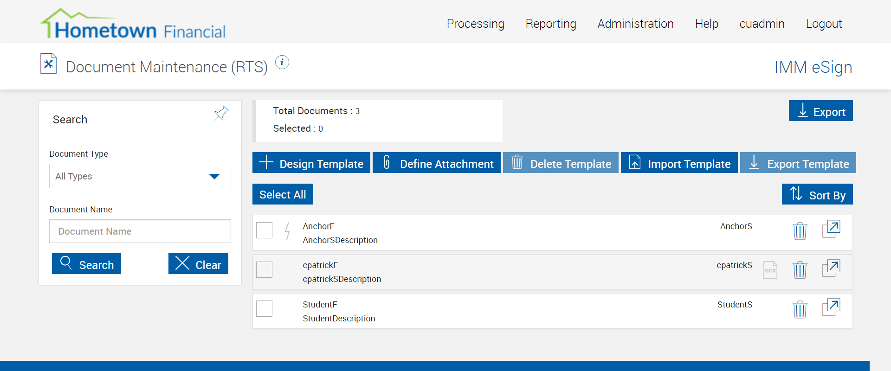The width and height of the screenshot is (891, 371).
Task: Delete the StudentF document via trash icon
Action: (x=800, y=309)
